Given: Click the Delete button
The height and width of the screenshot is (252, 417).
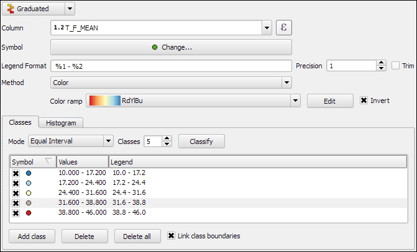Looking at the screenshot, I should (x=85, y=236).
